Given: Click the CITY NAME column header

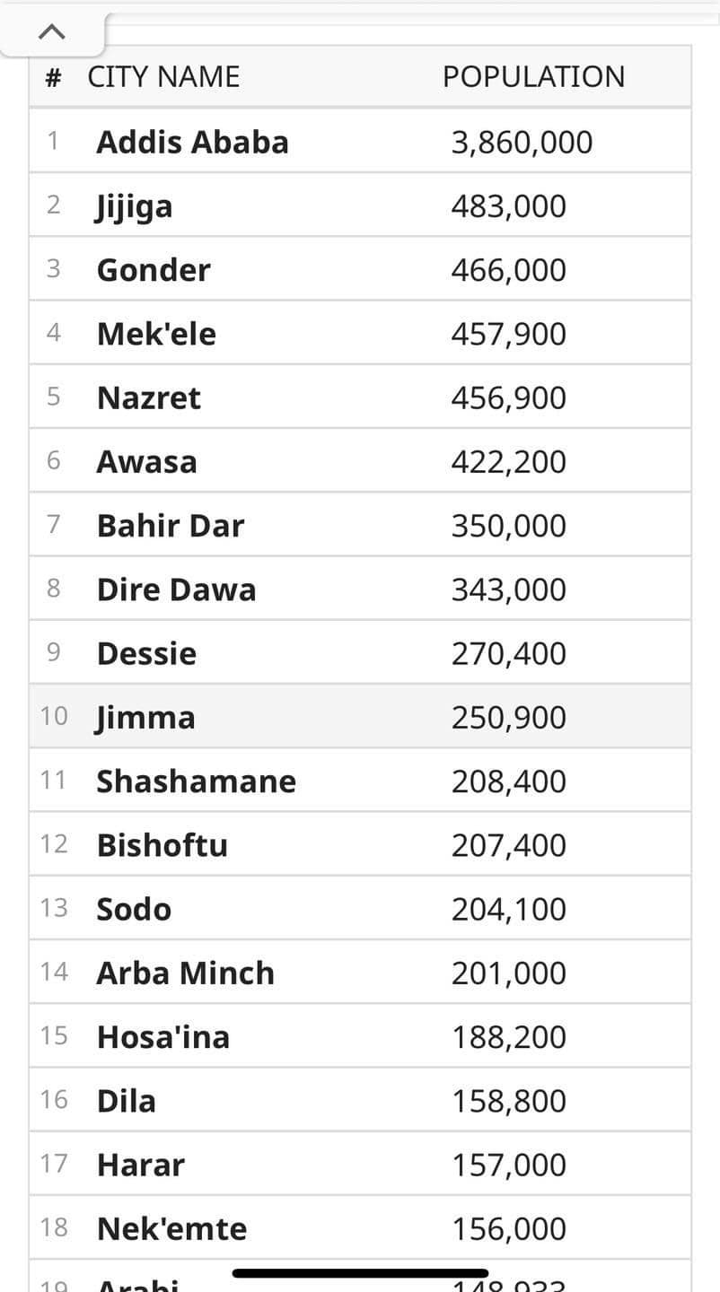Looking at the screenshot, I should tap(163, 77).
